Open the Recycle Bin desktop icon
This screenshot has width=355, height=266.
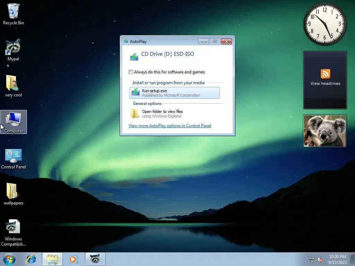14,14
